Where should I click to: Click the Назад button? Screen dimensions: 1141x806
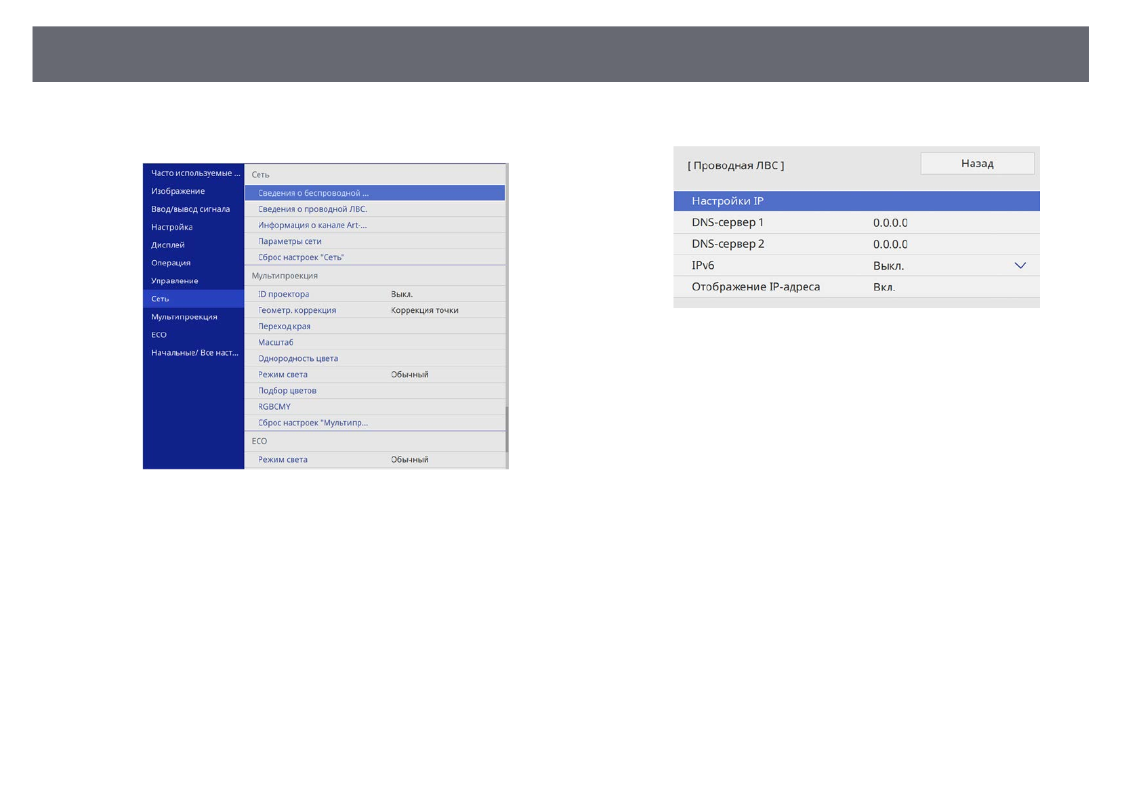(976, 163)
